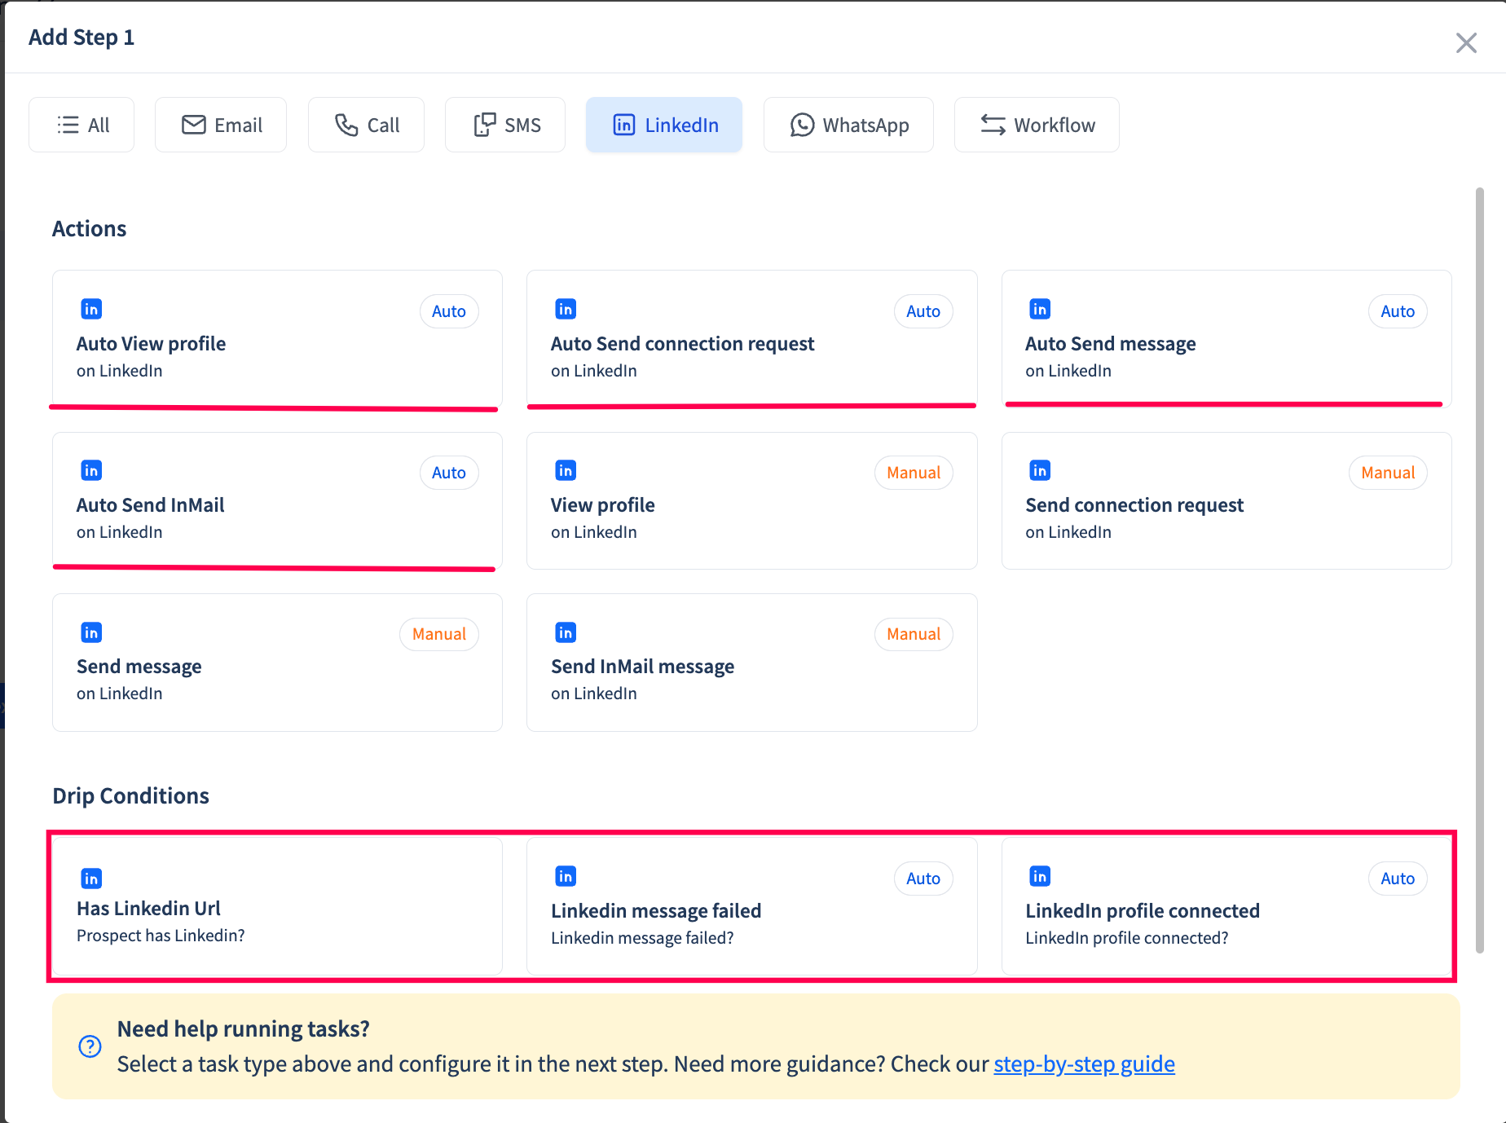Click the 'Actions' section heading
The width and height of the screenshot is (1506, 1123).
click(89, 228)
